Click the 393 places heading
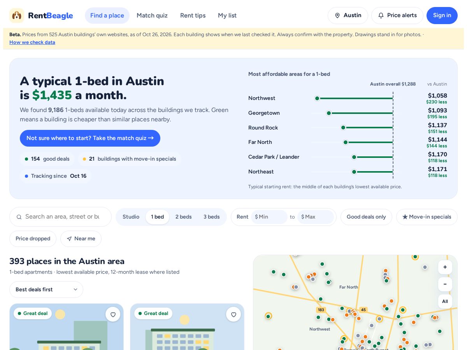This screenshot has height=350, width=467. (67, 261)
